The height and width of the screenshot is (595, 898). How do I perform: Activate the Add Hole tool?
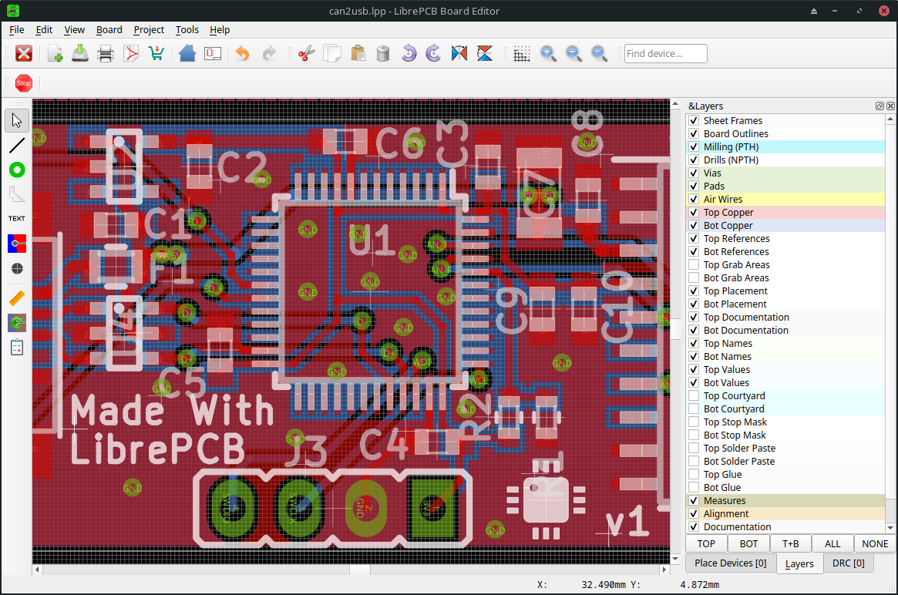pyautogui.click(x=17, y=268)
